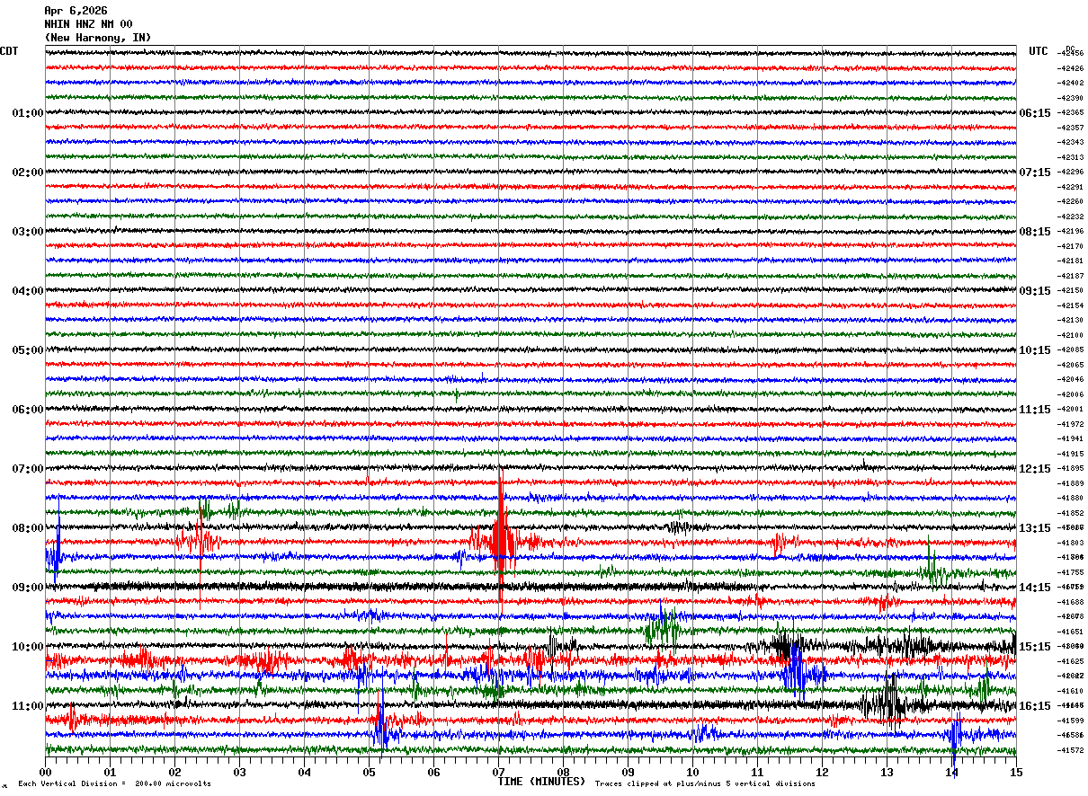Screen dimensions: 1088x796
Task: Click the DC offset value '-42296'
Action: [x=1071, y=172]
